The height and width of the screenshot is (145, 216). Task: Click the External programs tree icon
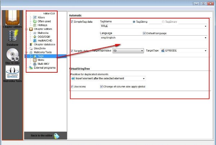(x=31, y=68)
